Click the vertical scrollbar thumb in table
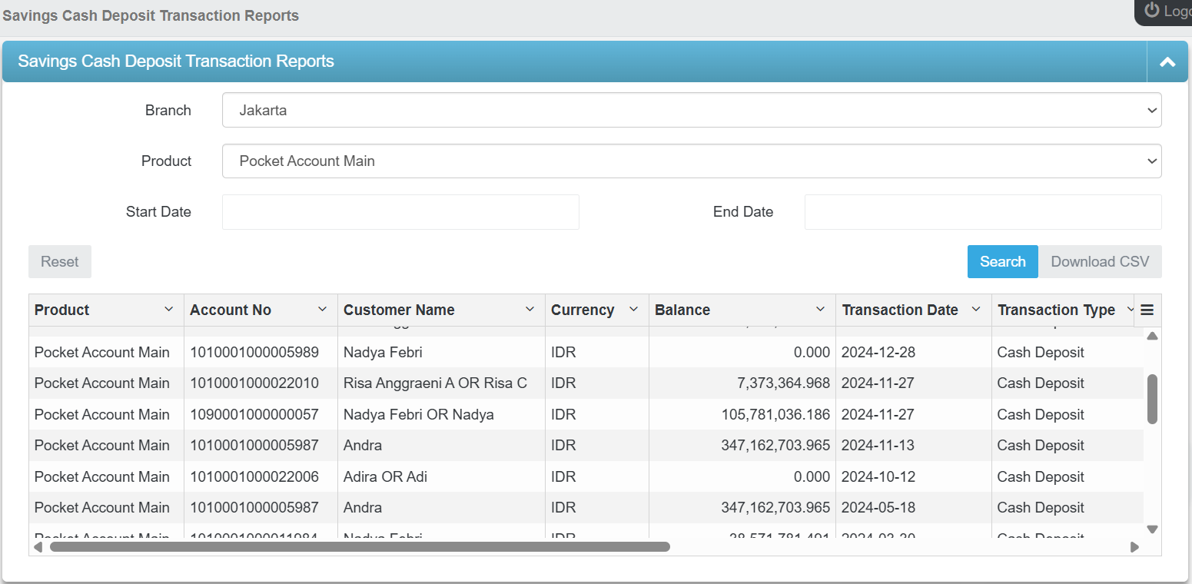Screen dimensions: 1192x584 (x=1152, y=399)
